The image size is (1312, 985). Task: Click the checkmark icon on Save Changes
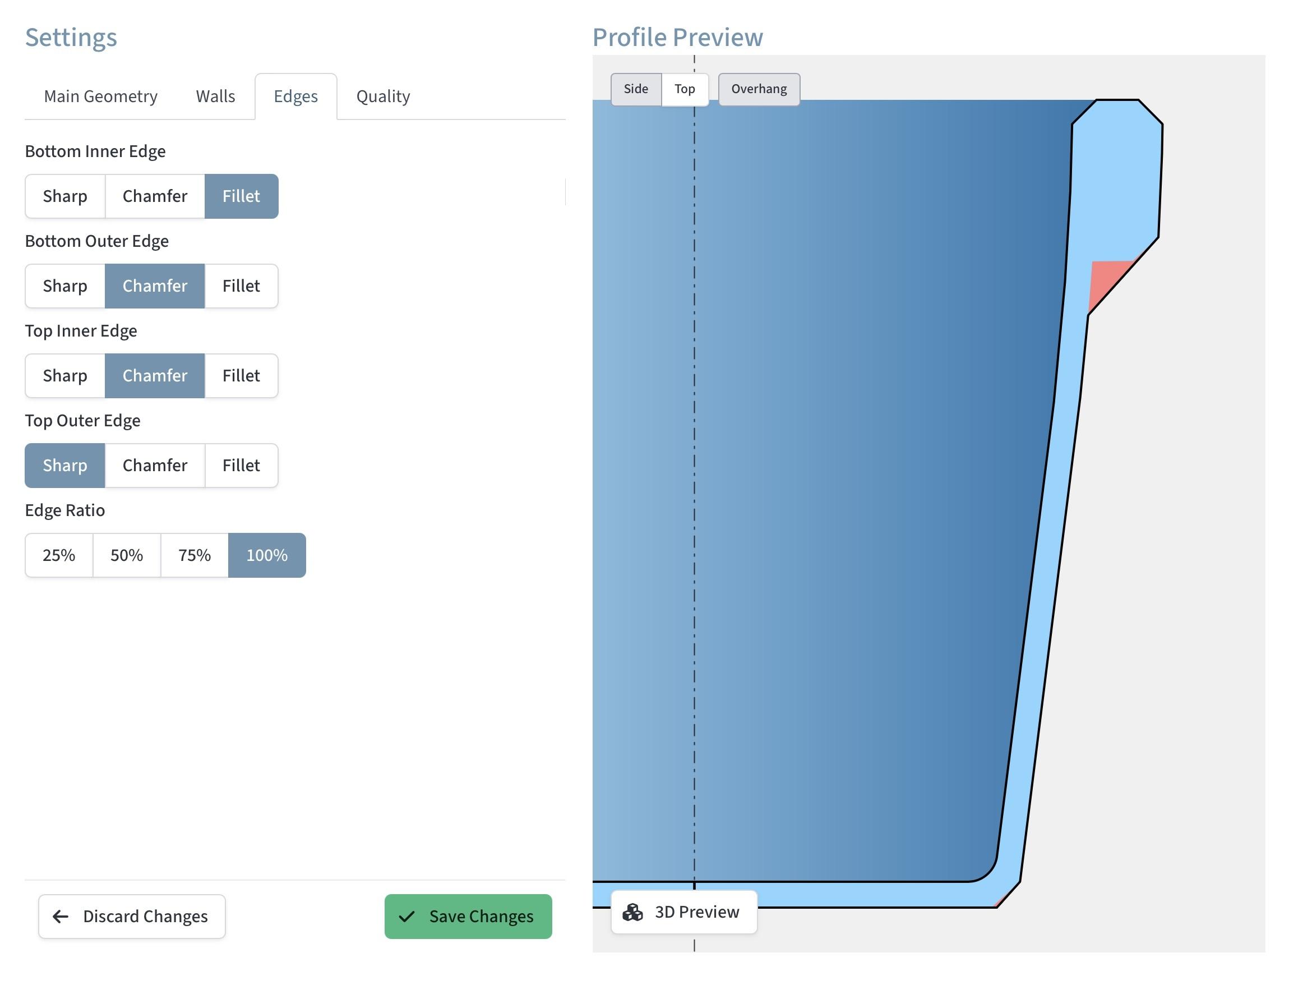coord(407,917)
